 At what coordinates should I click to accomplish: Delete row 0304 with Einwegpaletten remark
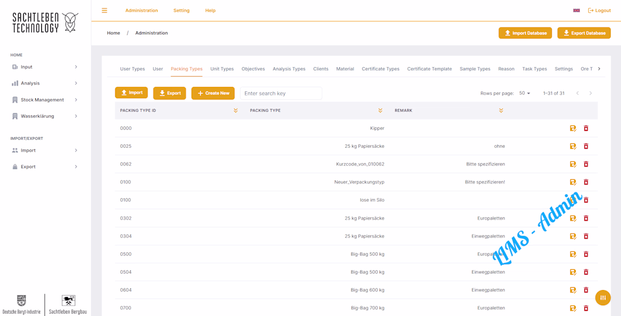tap(586, 236)
